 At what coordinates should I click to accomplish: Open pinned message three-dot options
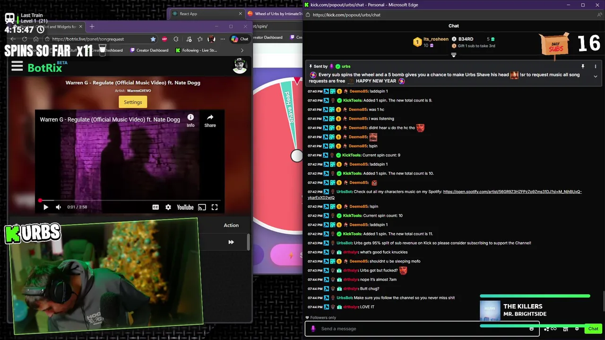click(x=596, y=67)
